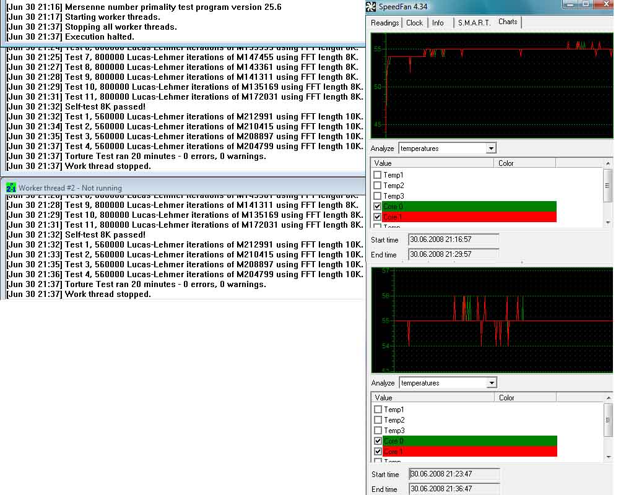Uncheck Core 1 in upper list
The height and width of the screenshot is (495, 634).
tap(377, 217)
